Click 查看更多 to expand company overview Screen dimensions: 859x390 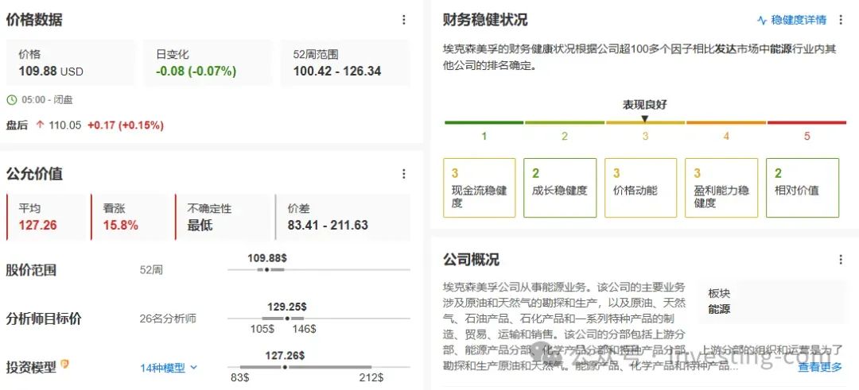[x=819, y=367]
